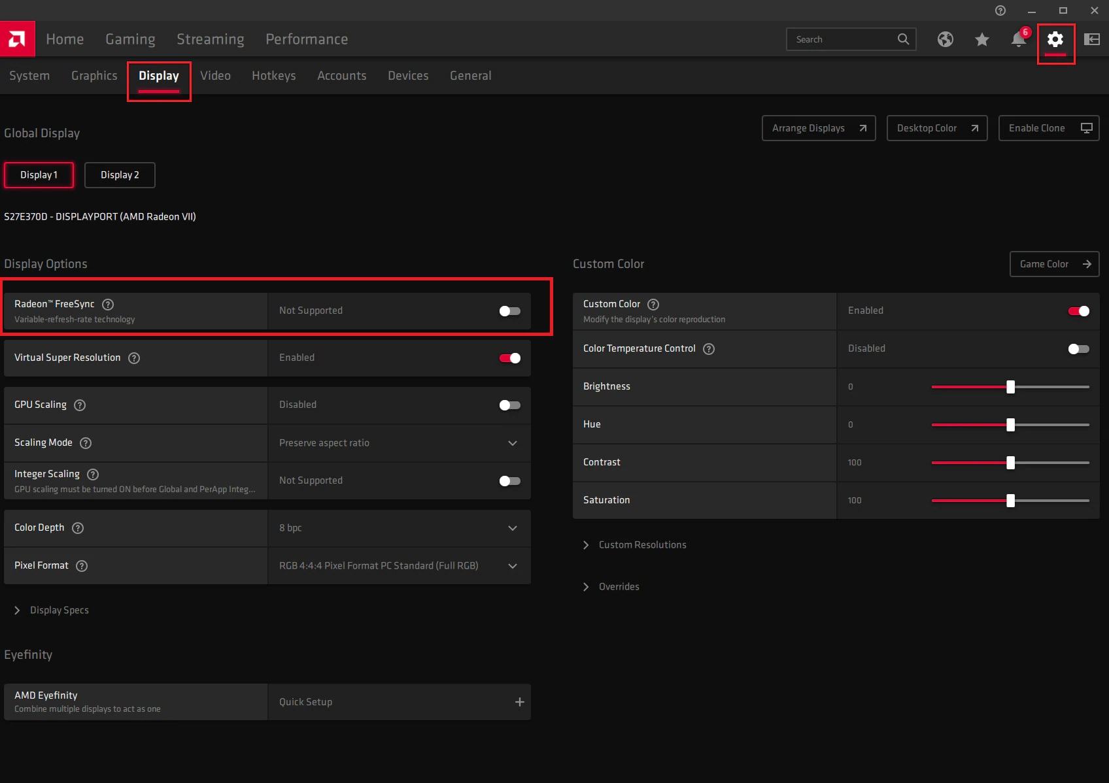Open the Streaming tab

pos(211,39)
